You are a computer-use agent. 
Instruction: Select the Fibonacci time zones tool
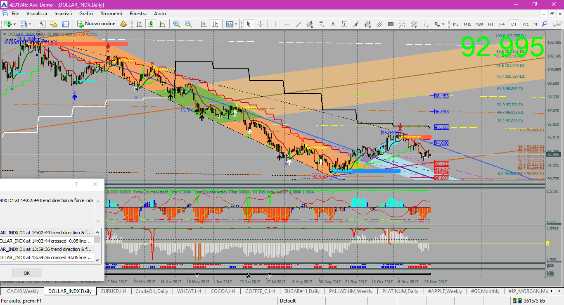point(425,24)
